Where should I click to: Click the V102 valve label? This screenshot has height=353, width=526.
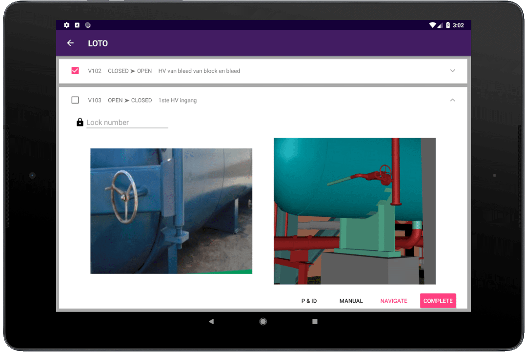click(95, 71)
